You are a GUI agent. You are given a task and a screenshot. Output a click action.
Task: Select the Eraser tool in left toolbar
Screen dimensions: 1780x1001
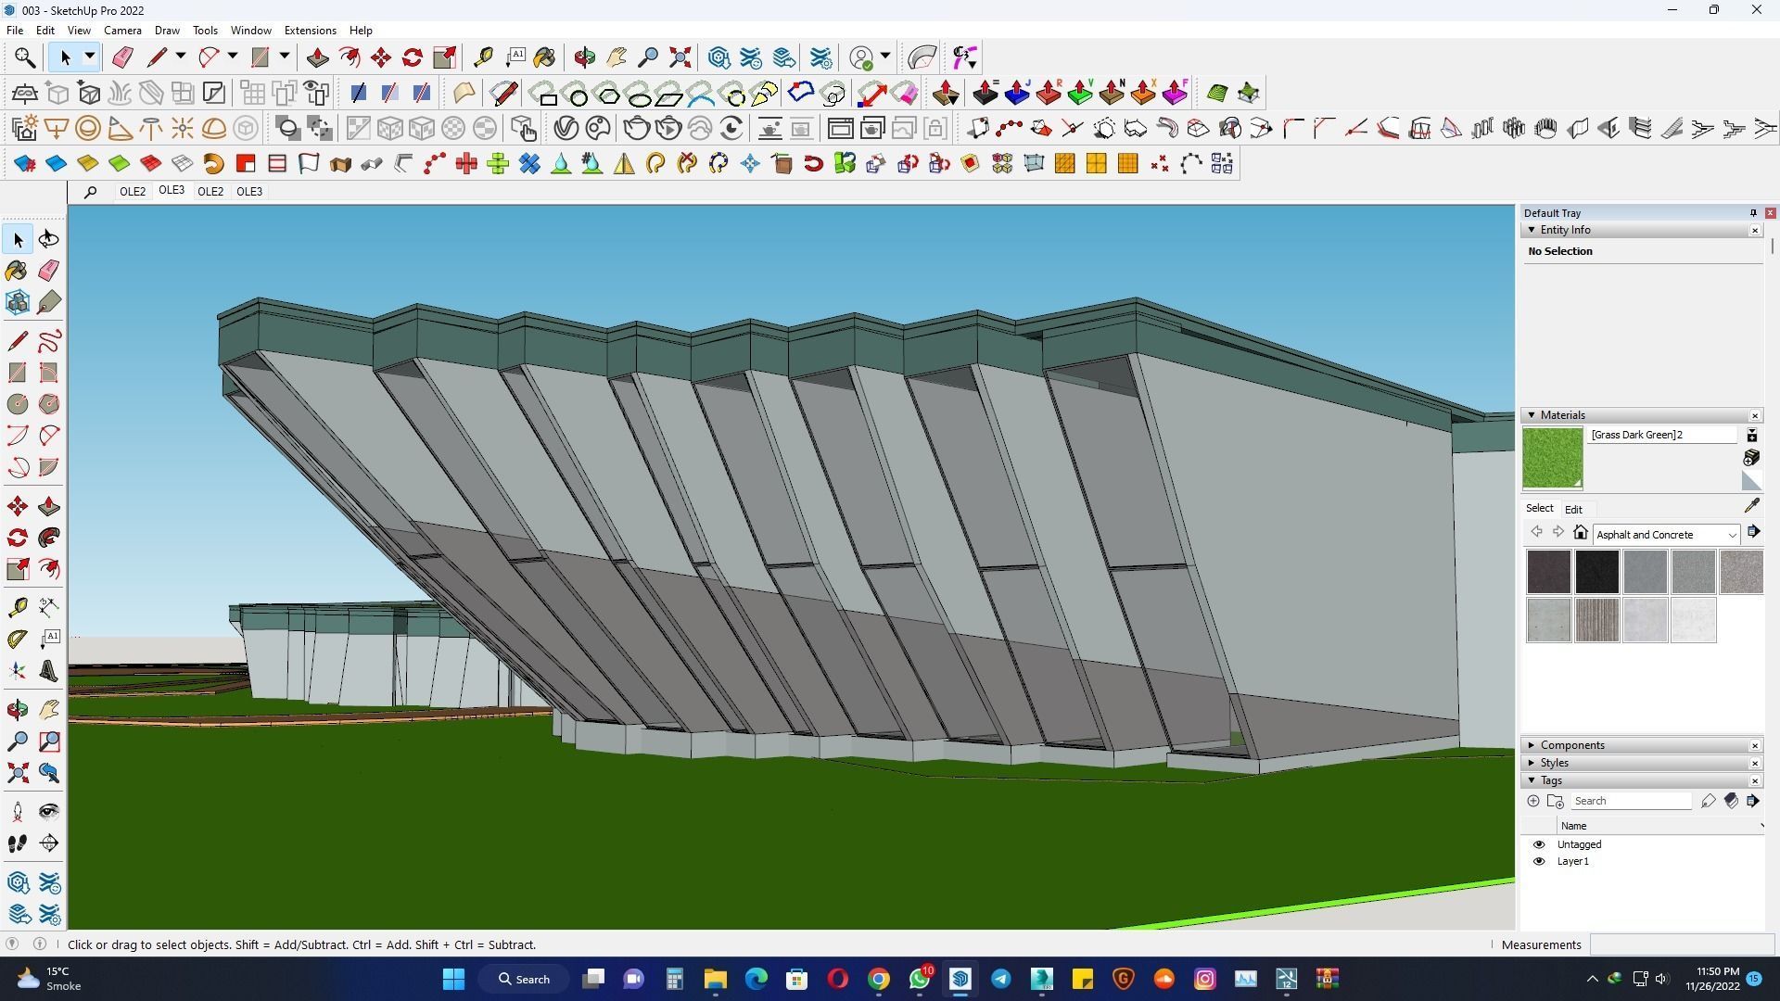click(49, 271)
